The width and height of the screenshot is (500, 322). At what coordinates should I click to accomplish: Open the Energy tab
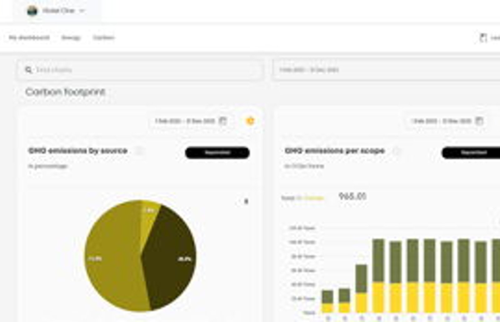click(71, 38)
